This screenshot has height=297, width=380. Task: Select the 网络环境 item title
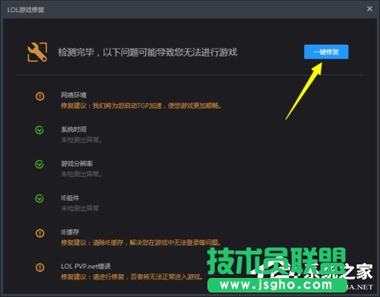coord(74,95)
